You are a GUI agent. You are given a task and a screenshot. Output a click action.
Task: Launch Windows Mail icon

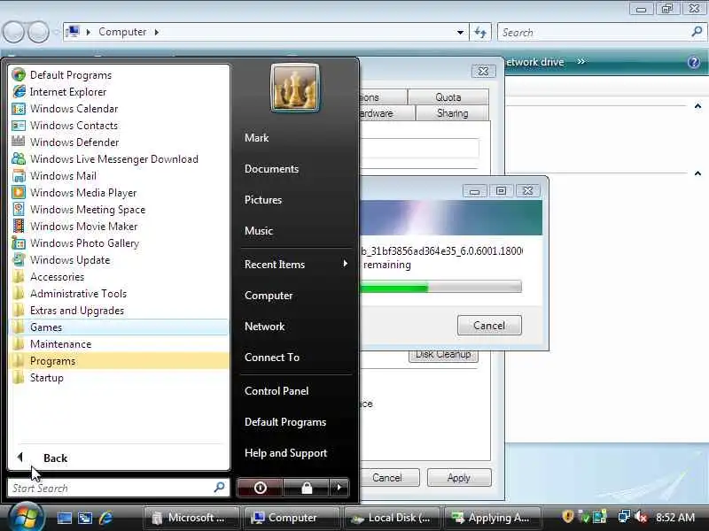(x=19, y=175)
